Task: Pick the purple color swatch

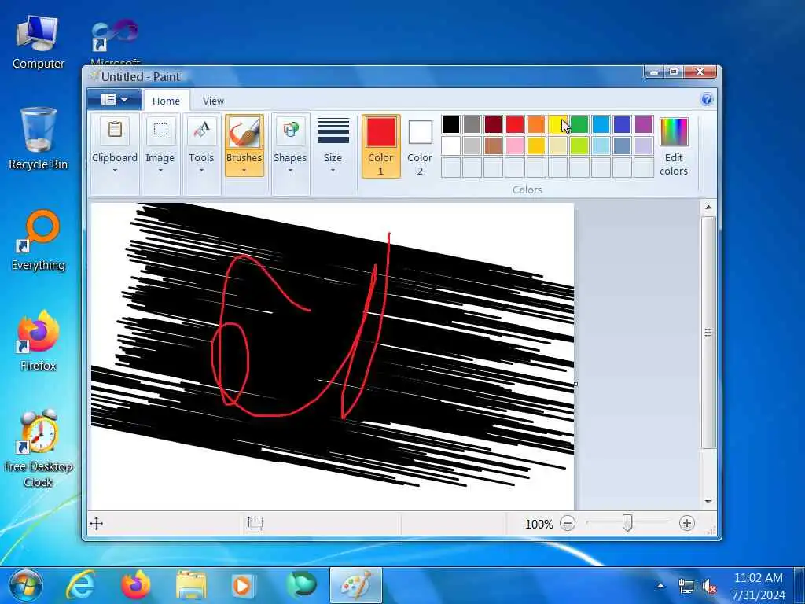Action: coord(643,124)
